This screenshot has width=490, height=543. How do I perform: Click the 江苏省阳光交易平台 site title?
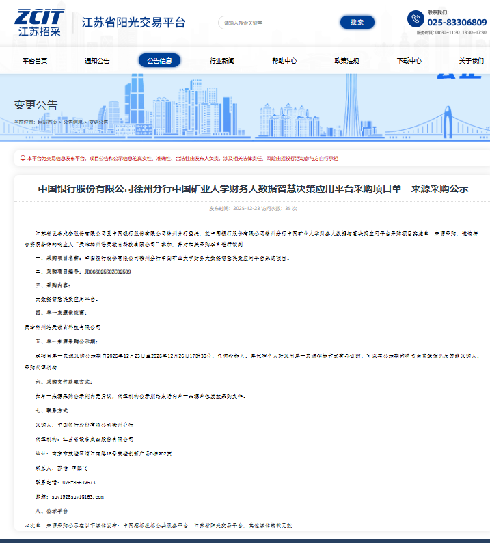(133, 23)
